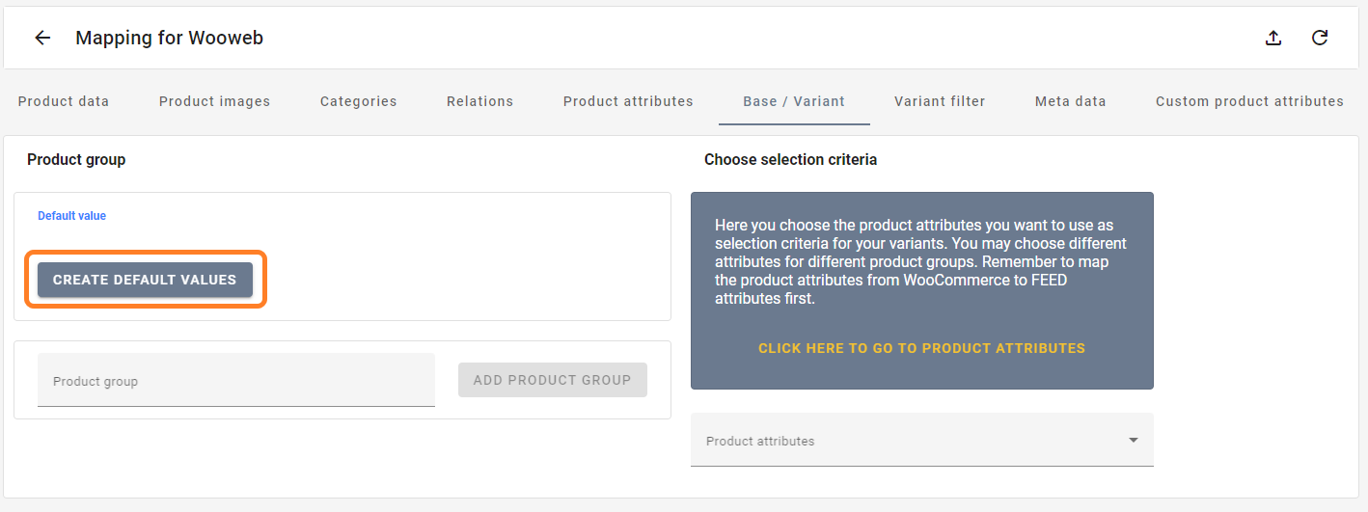Click the Mapping for Wooweb page title
1368x512 pixels.
(x=170, y=38)
